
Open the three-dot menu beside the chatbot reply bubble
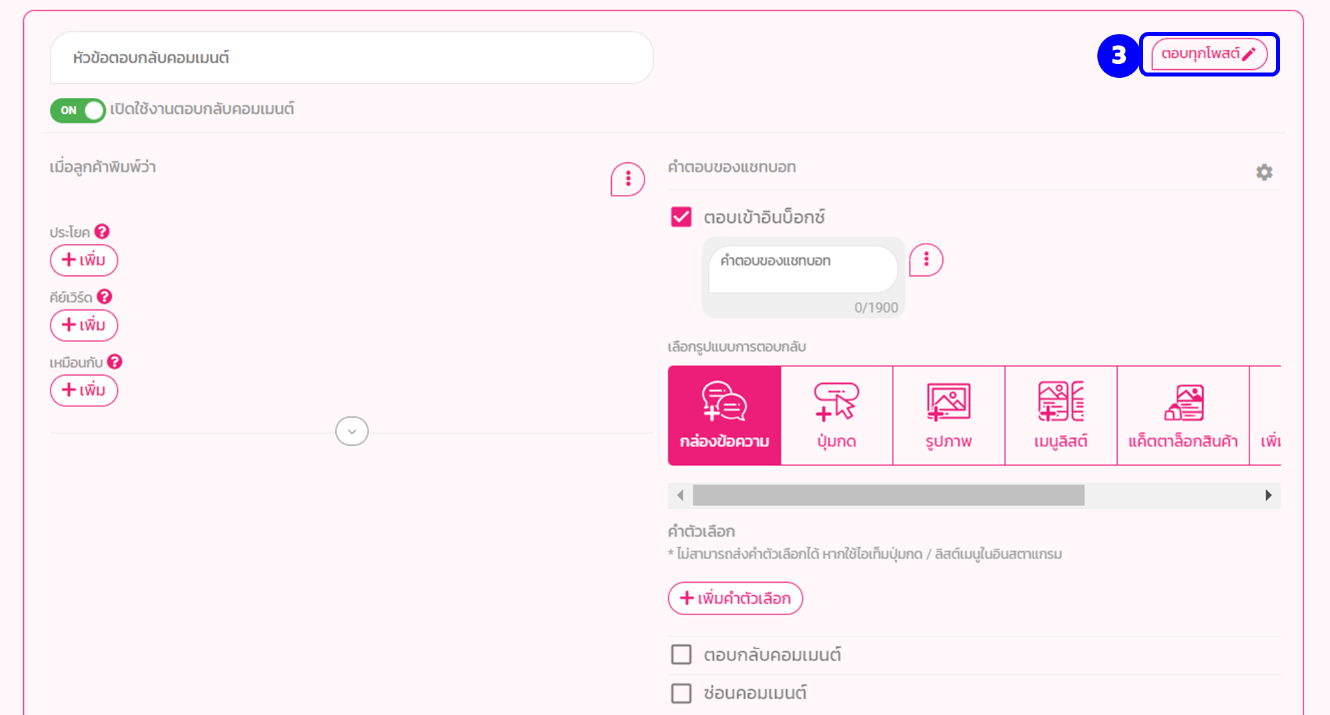pos(926,260)
